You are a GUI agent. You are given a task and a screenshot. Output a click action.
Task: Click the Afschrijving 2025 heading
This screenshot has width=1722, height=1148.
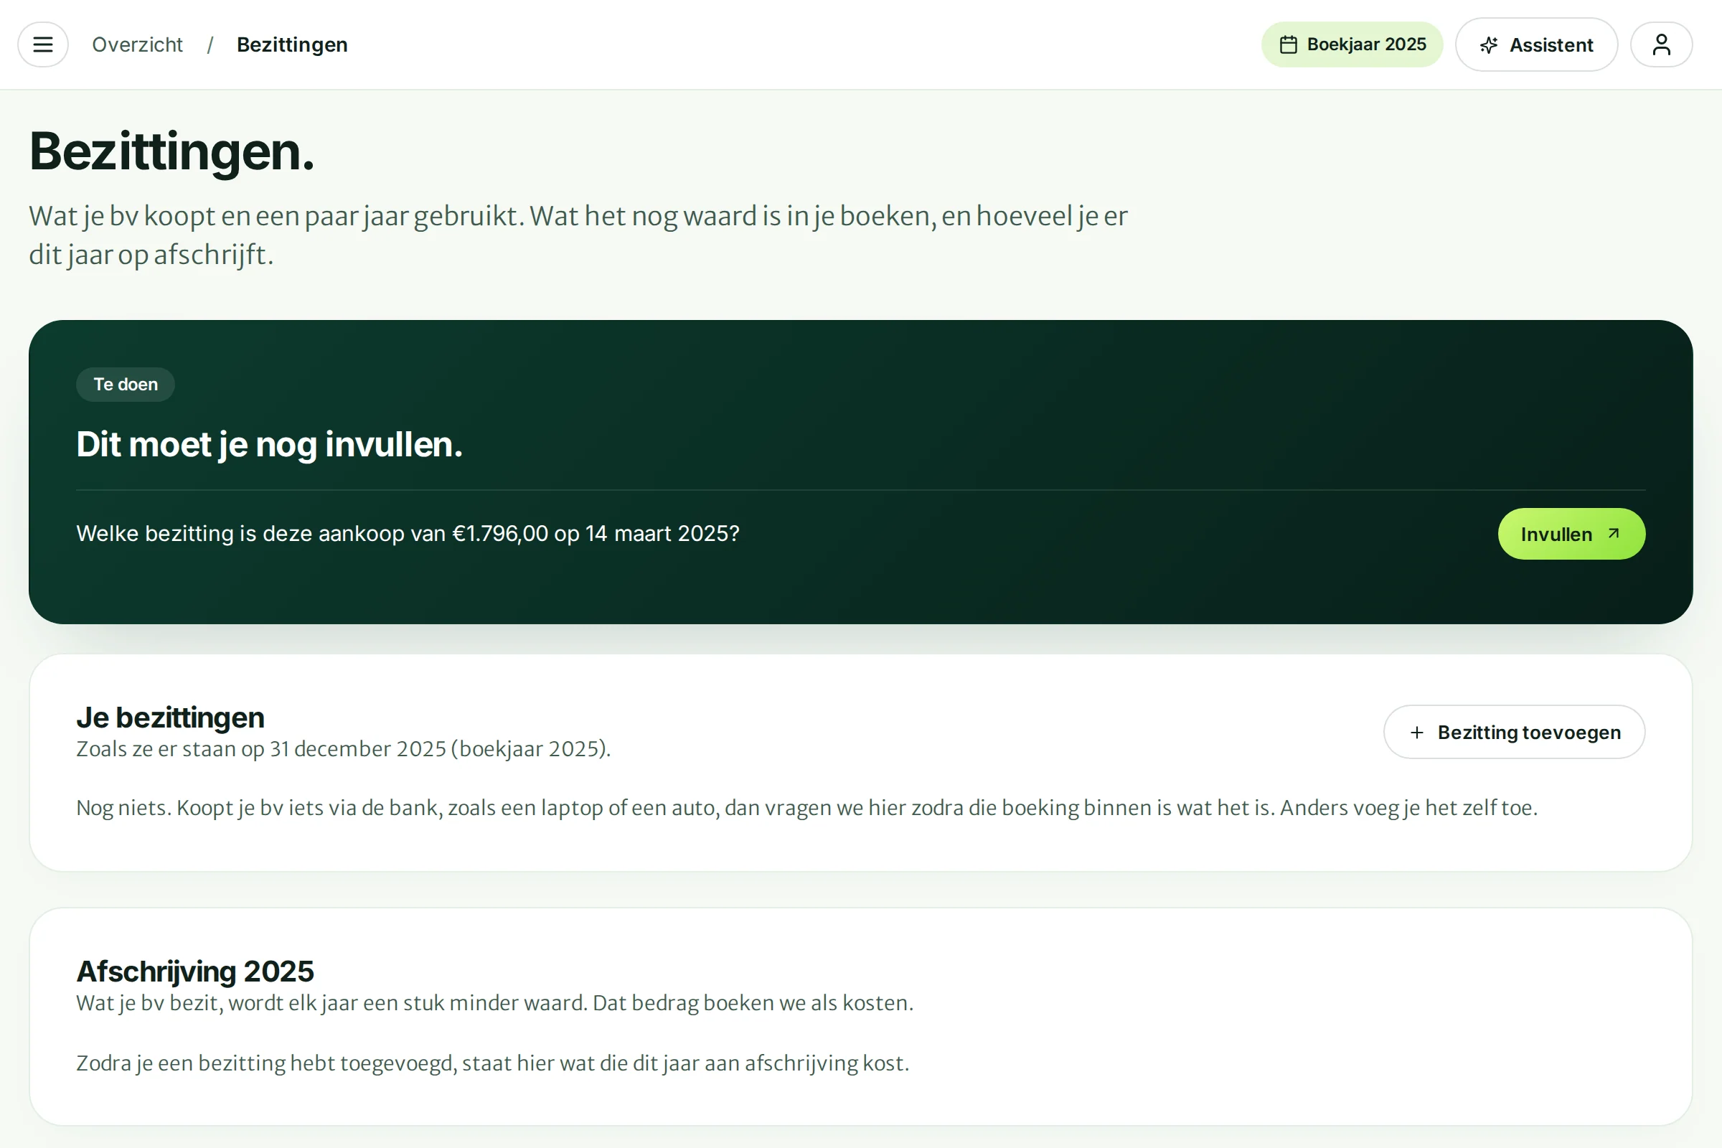[x=194, y=971]
